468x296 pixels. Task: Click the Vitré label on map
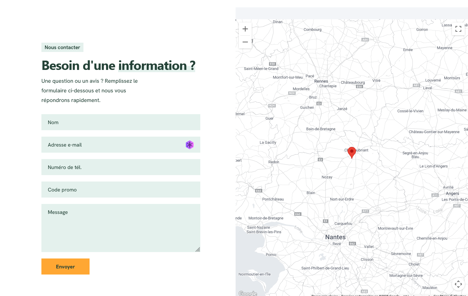377,80
